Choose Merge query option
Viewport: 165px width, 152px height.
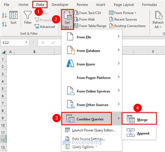(x=139, y=118)
